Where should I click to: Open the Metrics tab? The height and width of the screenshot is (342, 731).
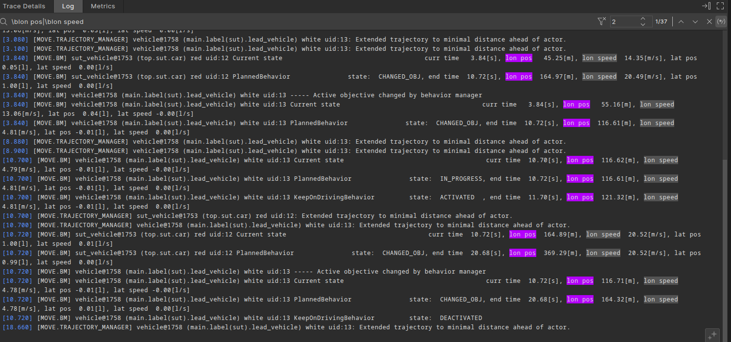tap(103, 6)
